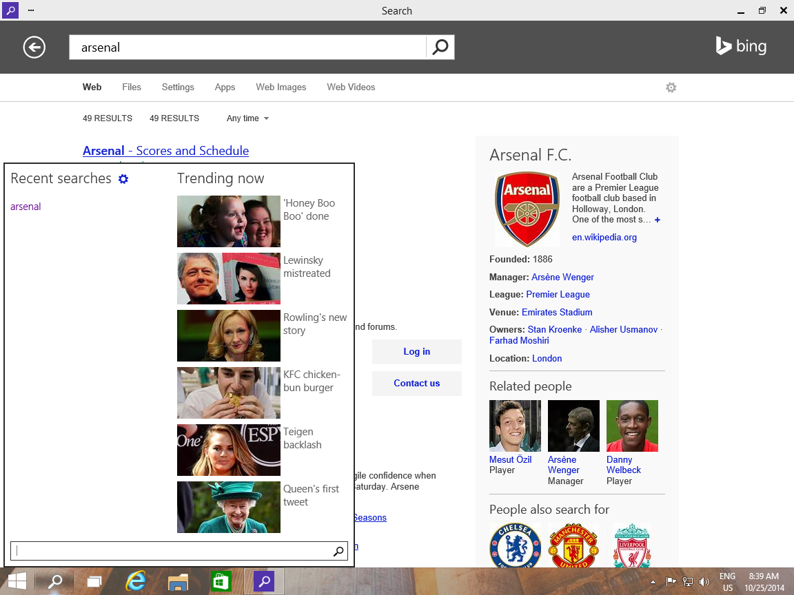Submit search with the magnifier button beside arsenal
The width and height of the screenshot is (794, 595).
click(440, 47)
